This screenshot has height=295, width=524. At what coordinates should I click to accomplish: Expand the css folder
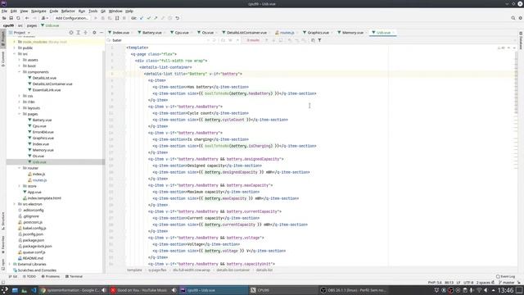[x=20, y=96]
